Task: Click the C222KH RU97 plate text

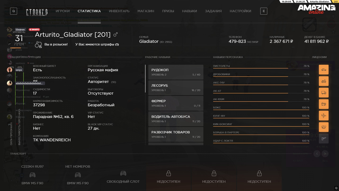Action: [32, 167]
